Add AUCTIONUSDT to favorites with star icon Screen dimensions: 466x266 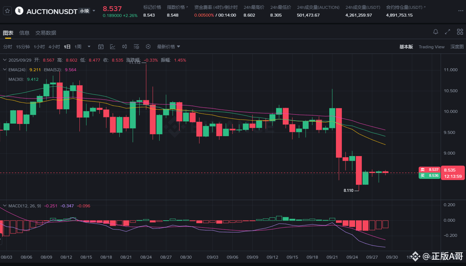point(7,11)
